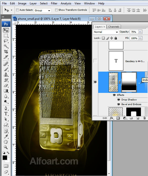The image size is (148, 176).
Task: Select the Zoom tool
Action: click(x=6, y=147)
